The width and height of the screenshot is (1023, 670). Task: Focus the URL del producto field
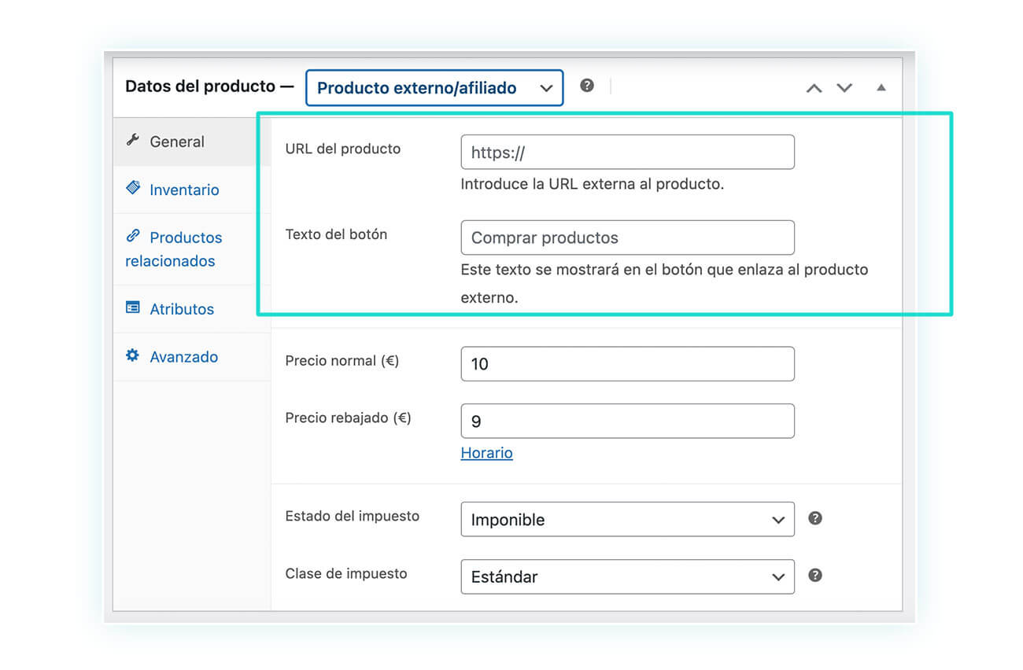click(627, 153)
